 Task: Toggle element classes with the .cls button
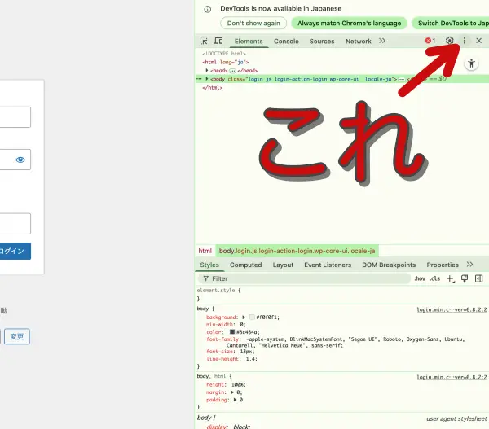tap(435, 278)
